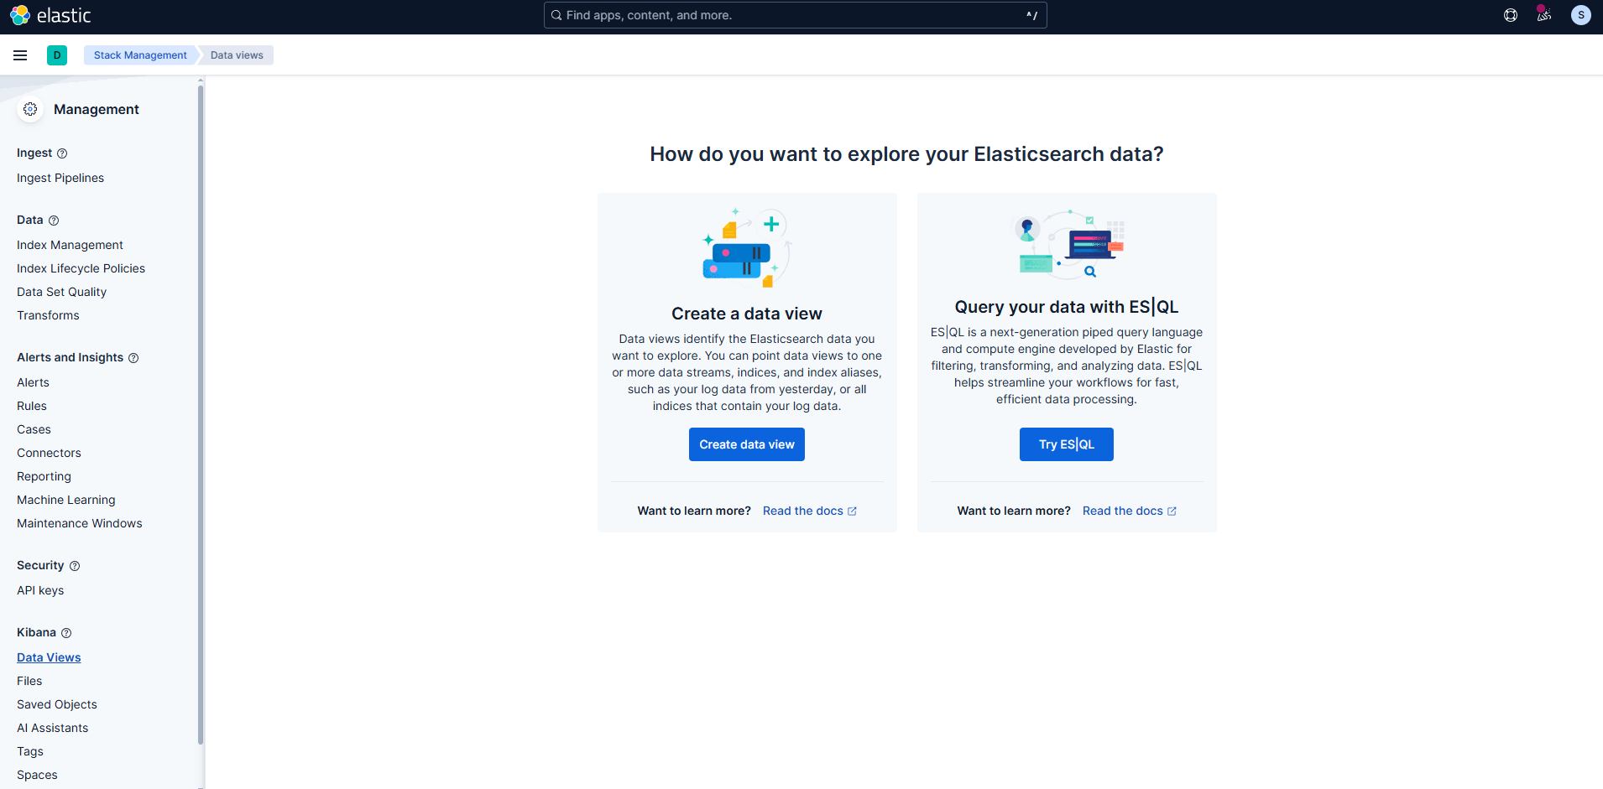The height and width of the screenshot is (789, 1603).
Task: Open the help menu lifebuoy icon
Action: [1511, 15]
